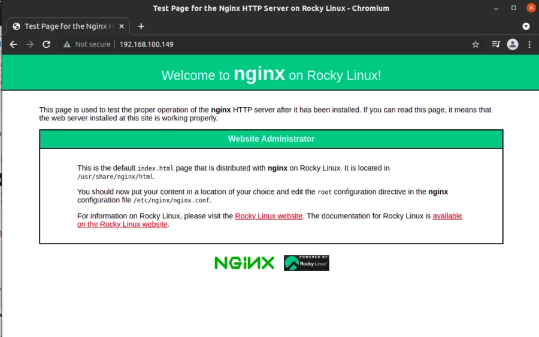Screen dimensions: 539x337
Task: Go back to the previous page
Action: [x=13, y=44]
